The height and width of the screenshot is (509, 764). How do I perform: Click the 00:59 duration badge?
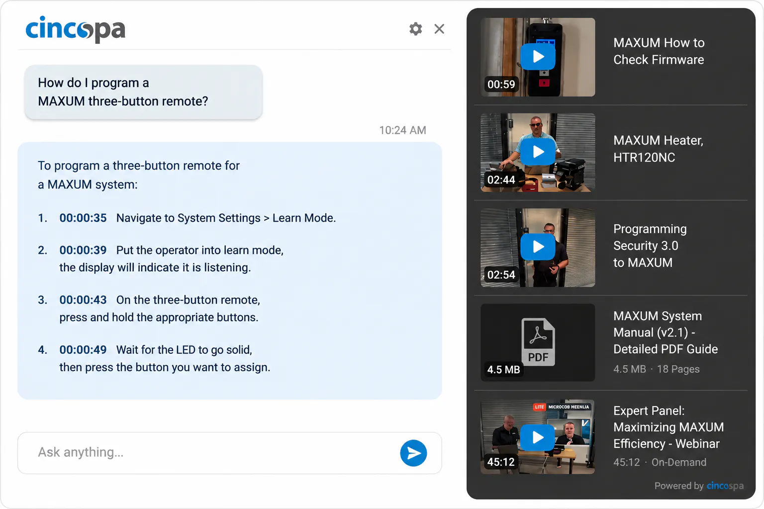501,85
